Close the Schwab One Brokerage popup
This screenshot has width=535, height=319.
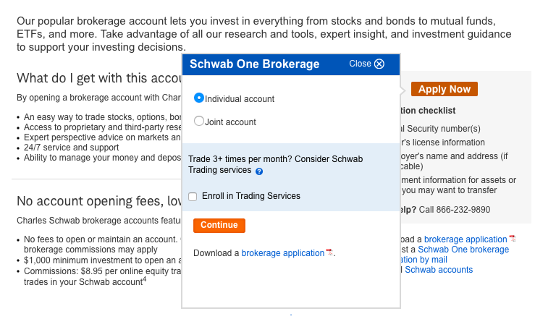pyautogui.click(x=379, y=64)
